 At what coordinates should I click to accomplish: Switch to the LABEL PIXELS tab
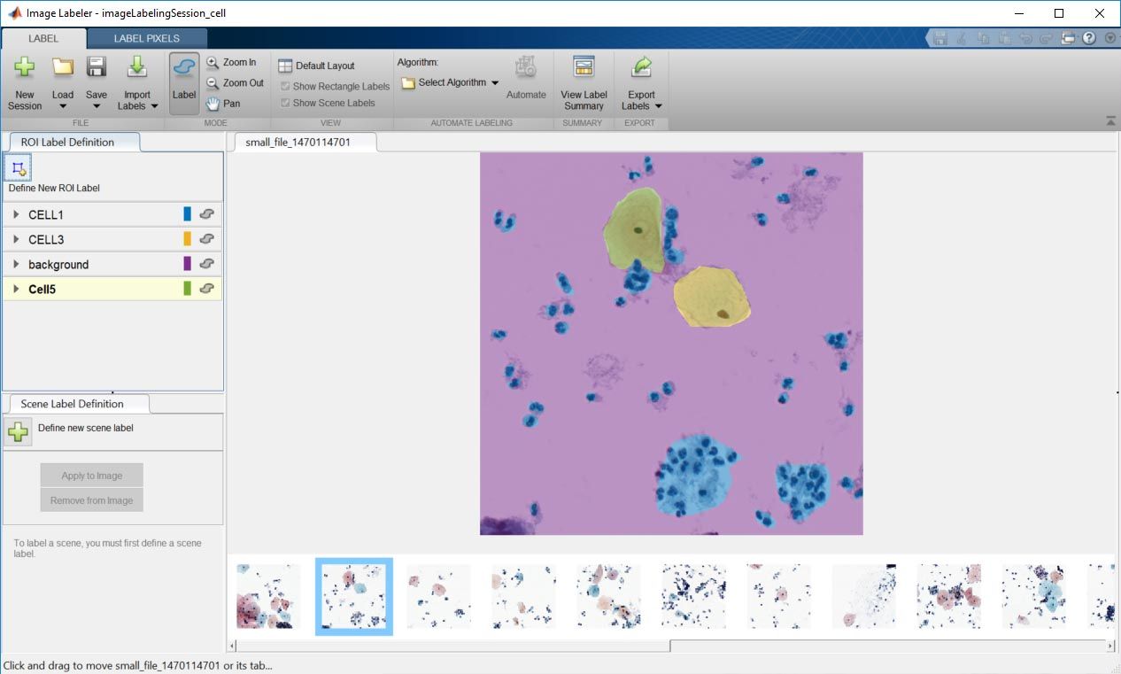pyautogui.click(x=146, y=38)
